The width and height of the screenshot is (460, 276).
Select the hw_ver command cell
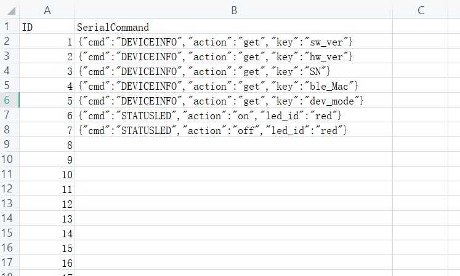[x=234, y=56]
